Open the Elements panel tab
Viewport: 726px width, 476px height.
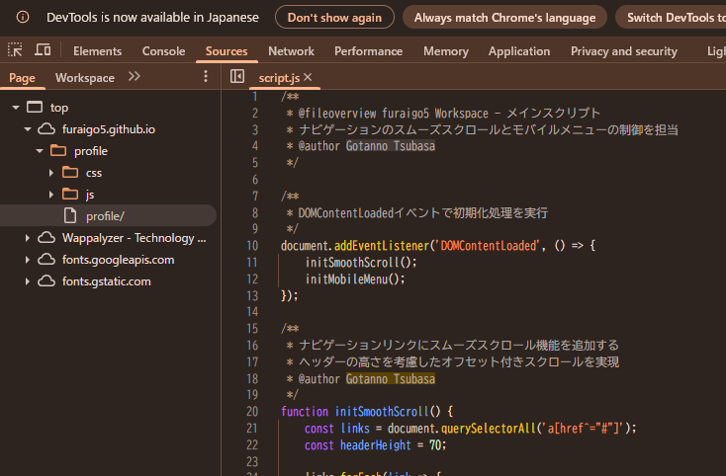coord(97,50)
